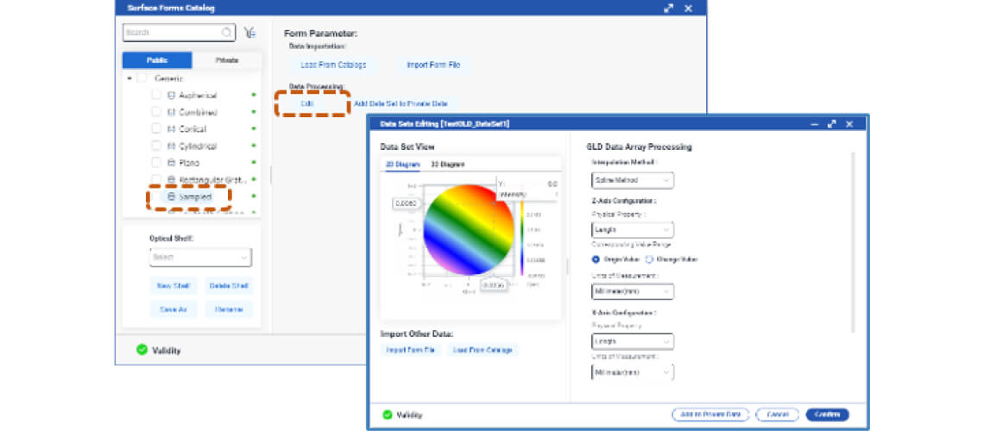Select the Change Value radio button

pos(649,259)
